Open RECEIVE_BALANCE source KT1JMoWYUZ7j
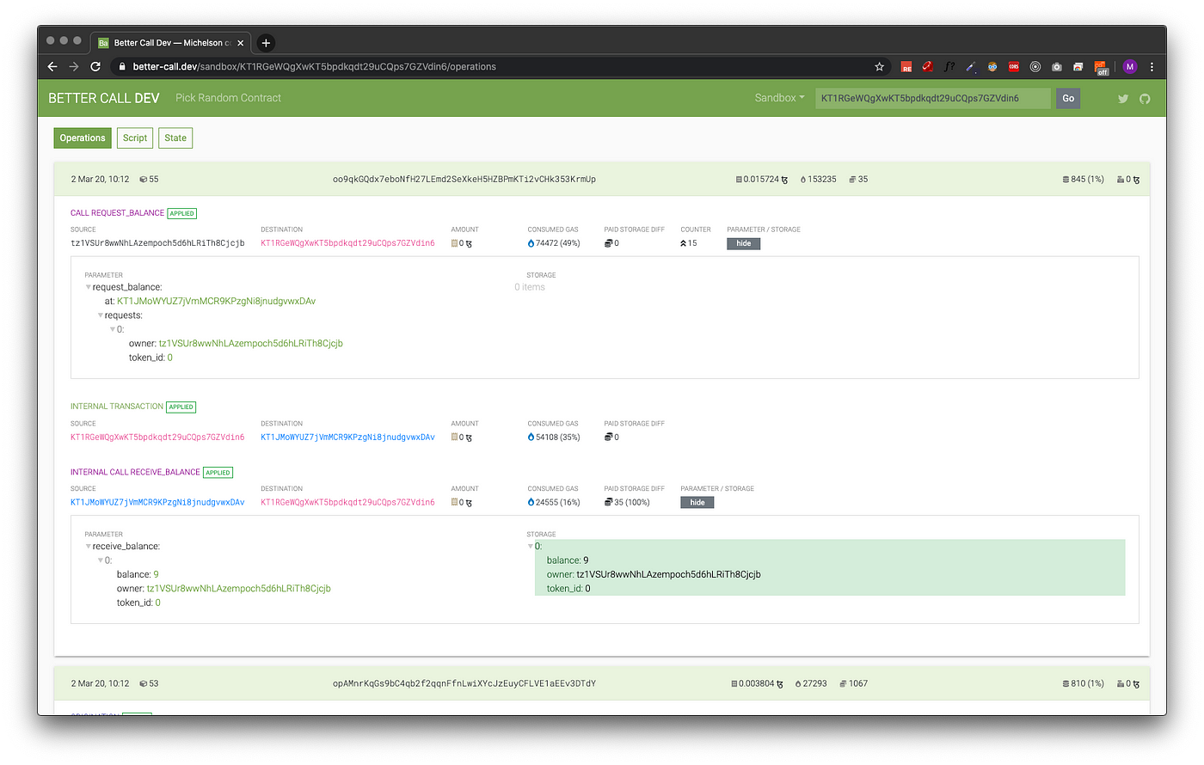The width and height of the screenshot is (1204, 765). pyautogui.click(x=157, y=503)
